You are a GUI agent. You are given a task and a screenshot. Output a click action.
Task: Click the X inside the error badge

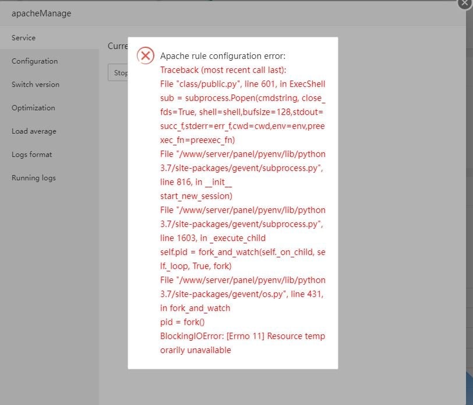pyautogui.click(x=146, y=55)
